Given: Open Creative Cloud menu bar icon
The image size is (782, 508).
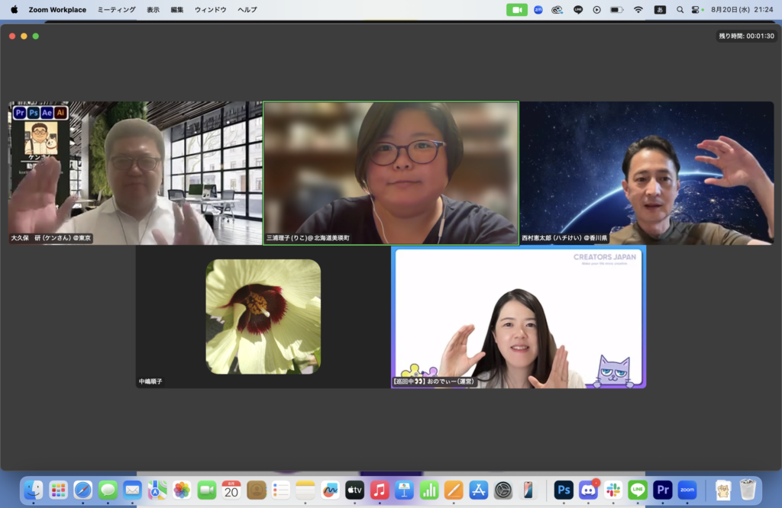Looking at the screenshot, I should (557, 10).
